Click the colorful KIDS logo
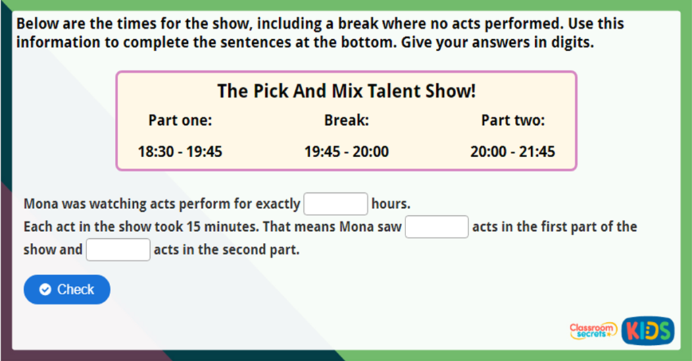The height and width of the screenshot is (361, 692). pos(647,330)
